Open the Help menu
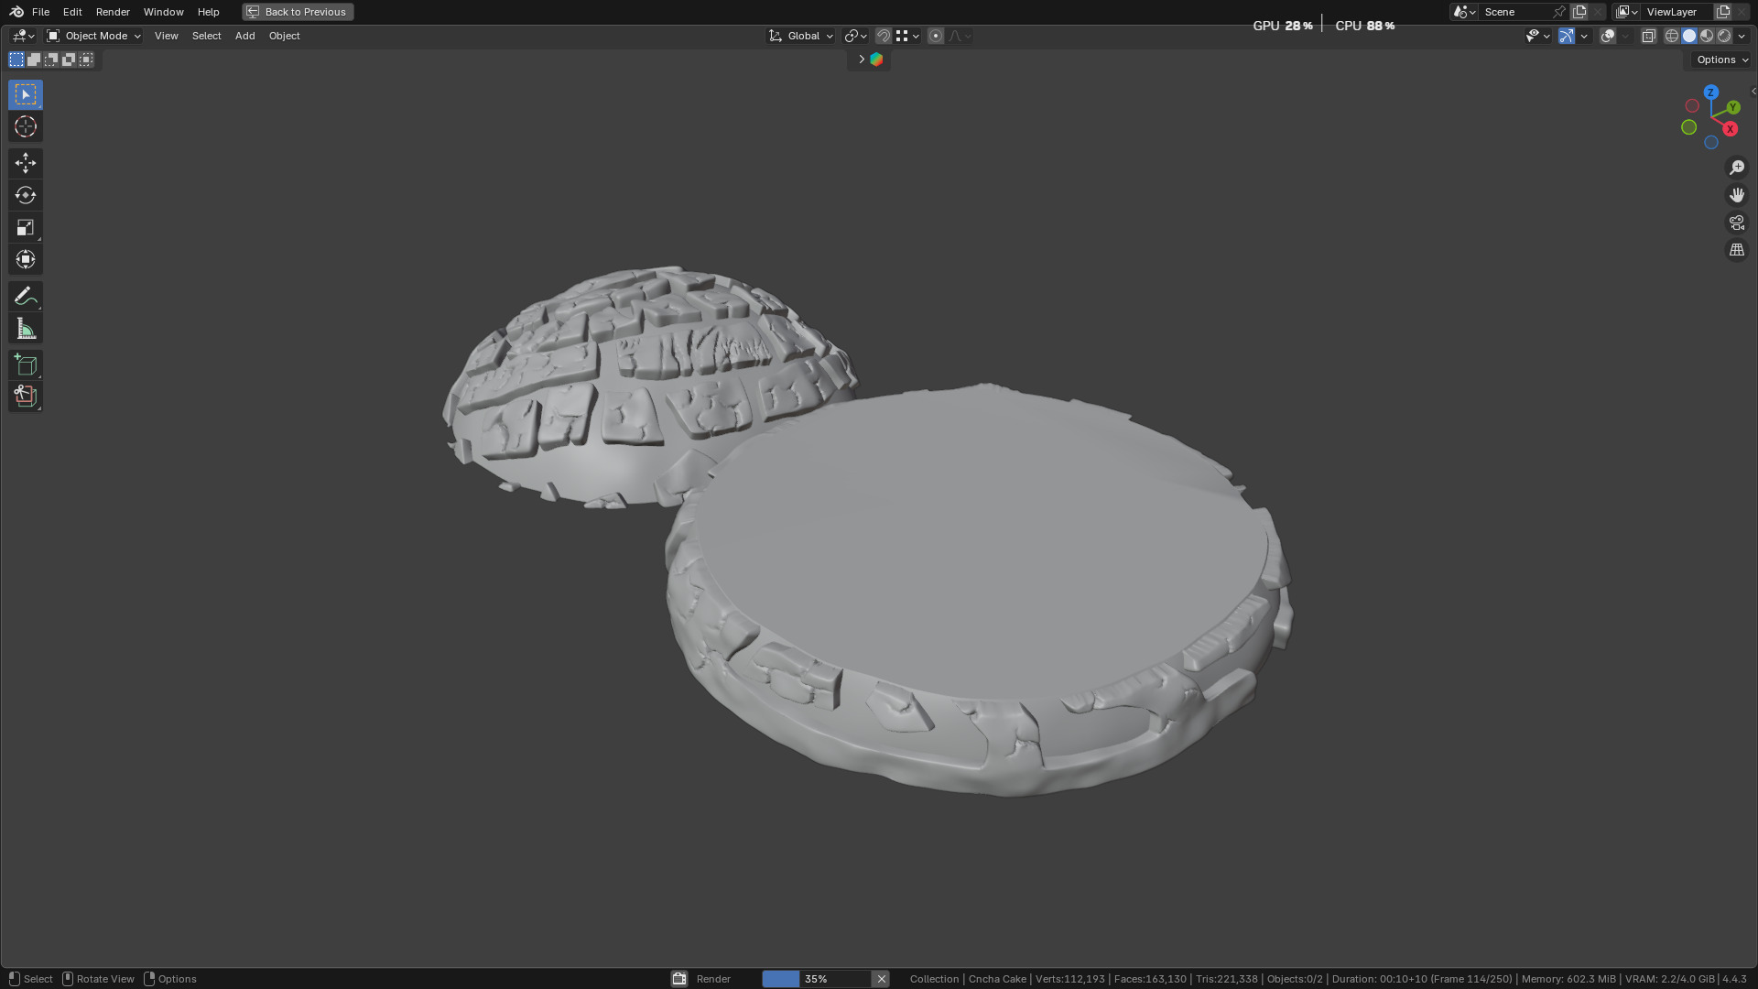The width and height of the screenshot is (1758, 989). coord(208,12)
